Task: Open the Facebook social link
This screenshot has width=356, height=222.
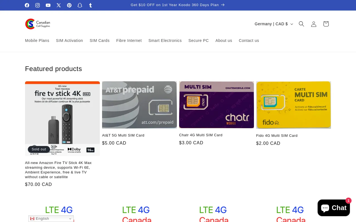Action: (x=27, y=5)
